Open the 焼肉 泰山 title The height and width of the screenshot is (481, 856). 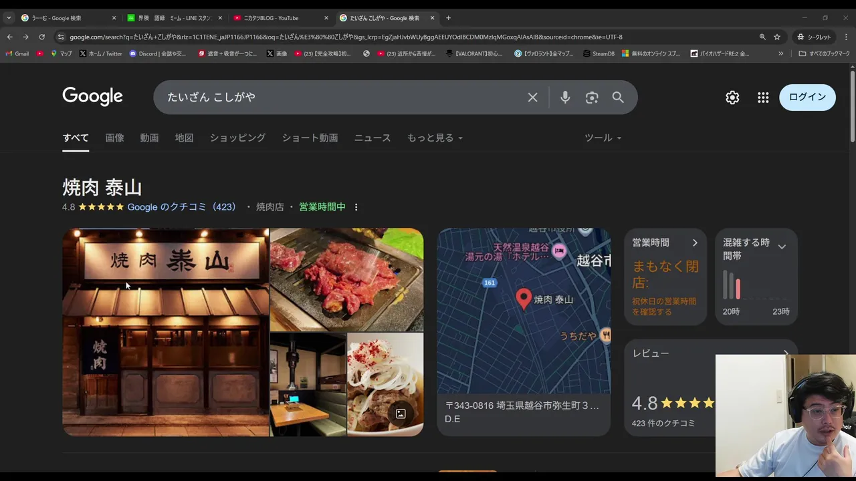coord(102,188)
